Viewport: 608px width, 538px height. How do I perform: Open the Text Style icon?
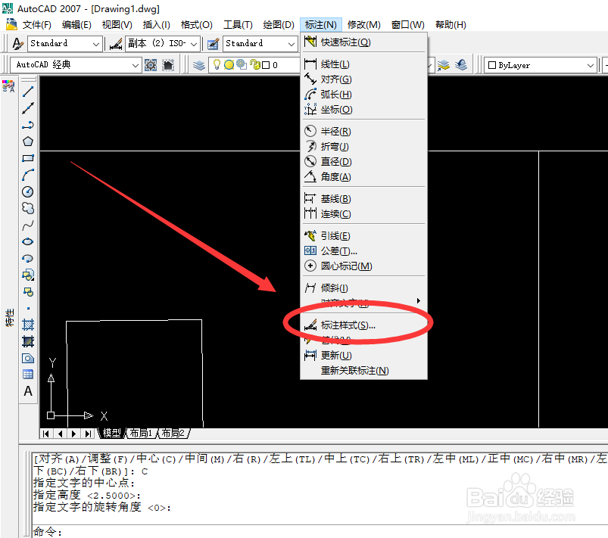click(x=17, y=43)
